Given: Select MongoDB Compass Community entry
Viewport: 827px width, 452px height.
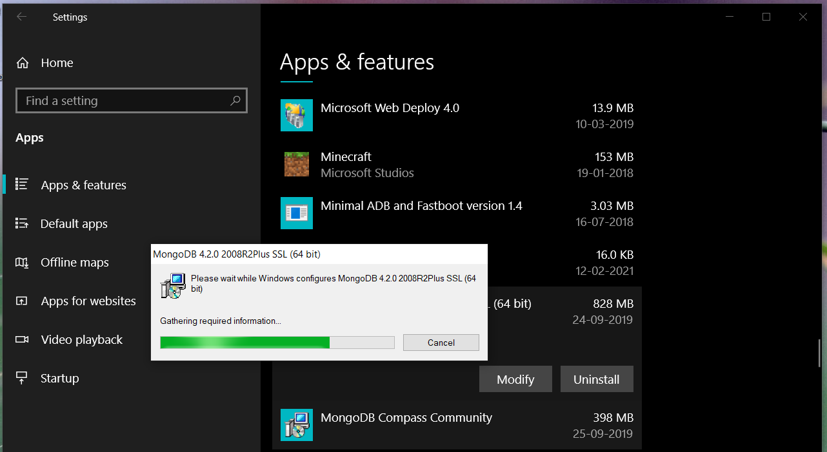Looking at the screenshot, I should coord(457,425).
